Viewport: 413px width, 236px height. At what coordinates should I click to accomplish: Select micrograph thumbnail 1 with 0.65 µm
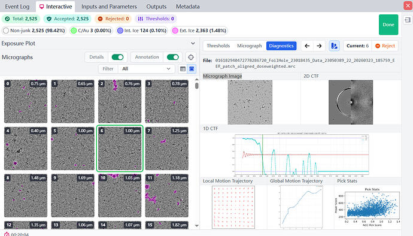pyautogui.click(x=72, y=101)
